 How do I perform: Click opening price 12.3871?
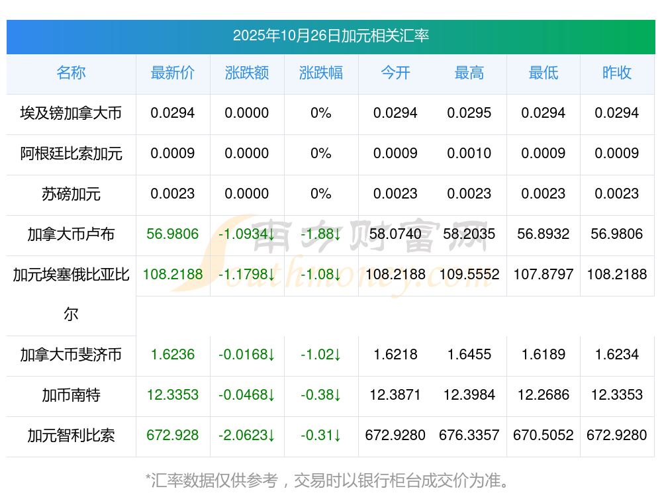[x=395, y=395]
